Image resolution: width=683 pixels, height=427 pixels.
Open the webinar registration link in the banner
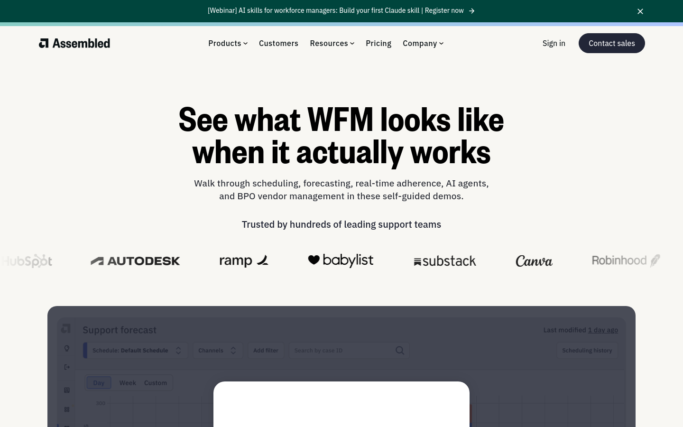pyautogui.click(x=341, y=10)
